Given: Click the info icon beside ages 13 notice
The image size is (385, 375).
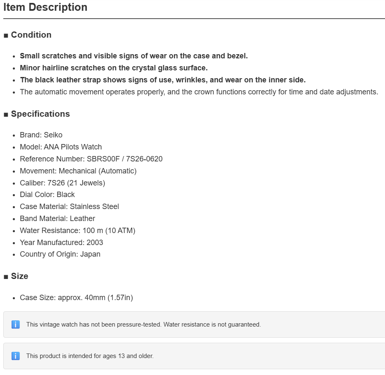Looking at the screenshot, I should click(x=15, y=356).
